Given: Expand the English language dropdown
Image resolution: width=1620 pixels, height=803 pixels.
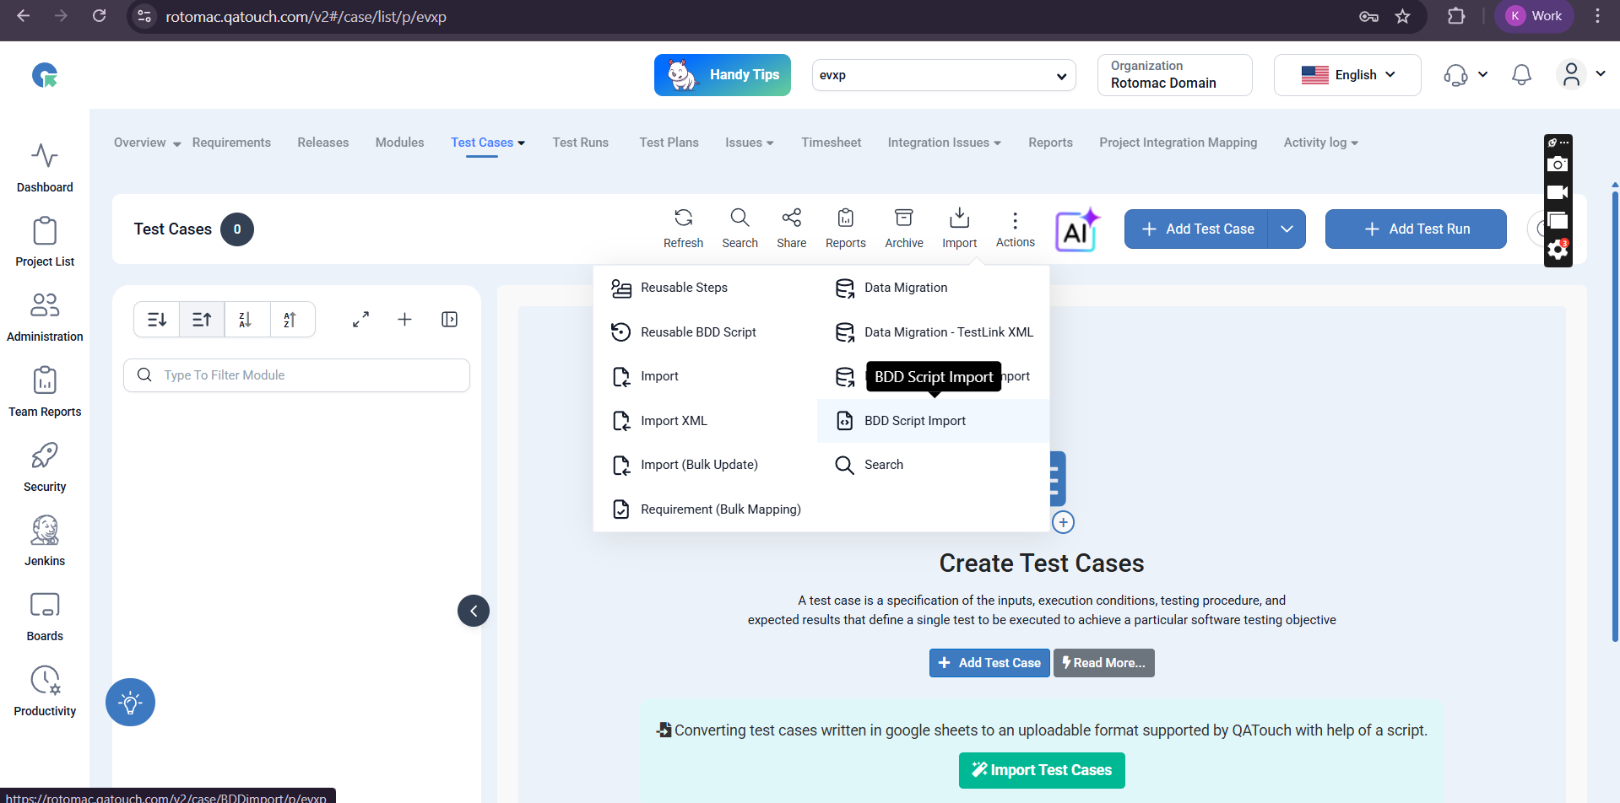Looking at the screenshot, I should point(1347,75).
